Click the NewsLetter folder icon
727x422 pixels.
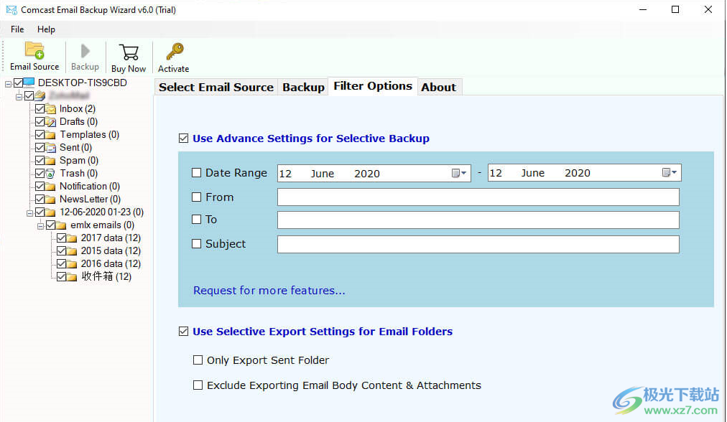51,200
